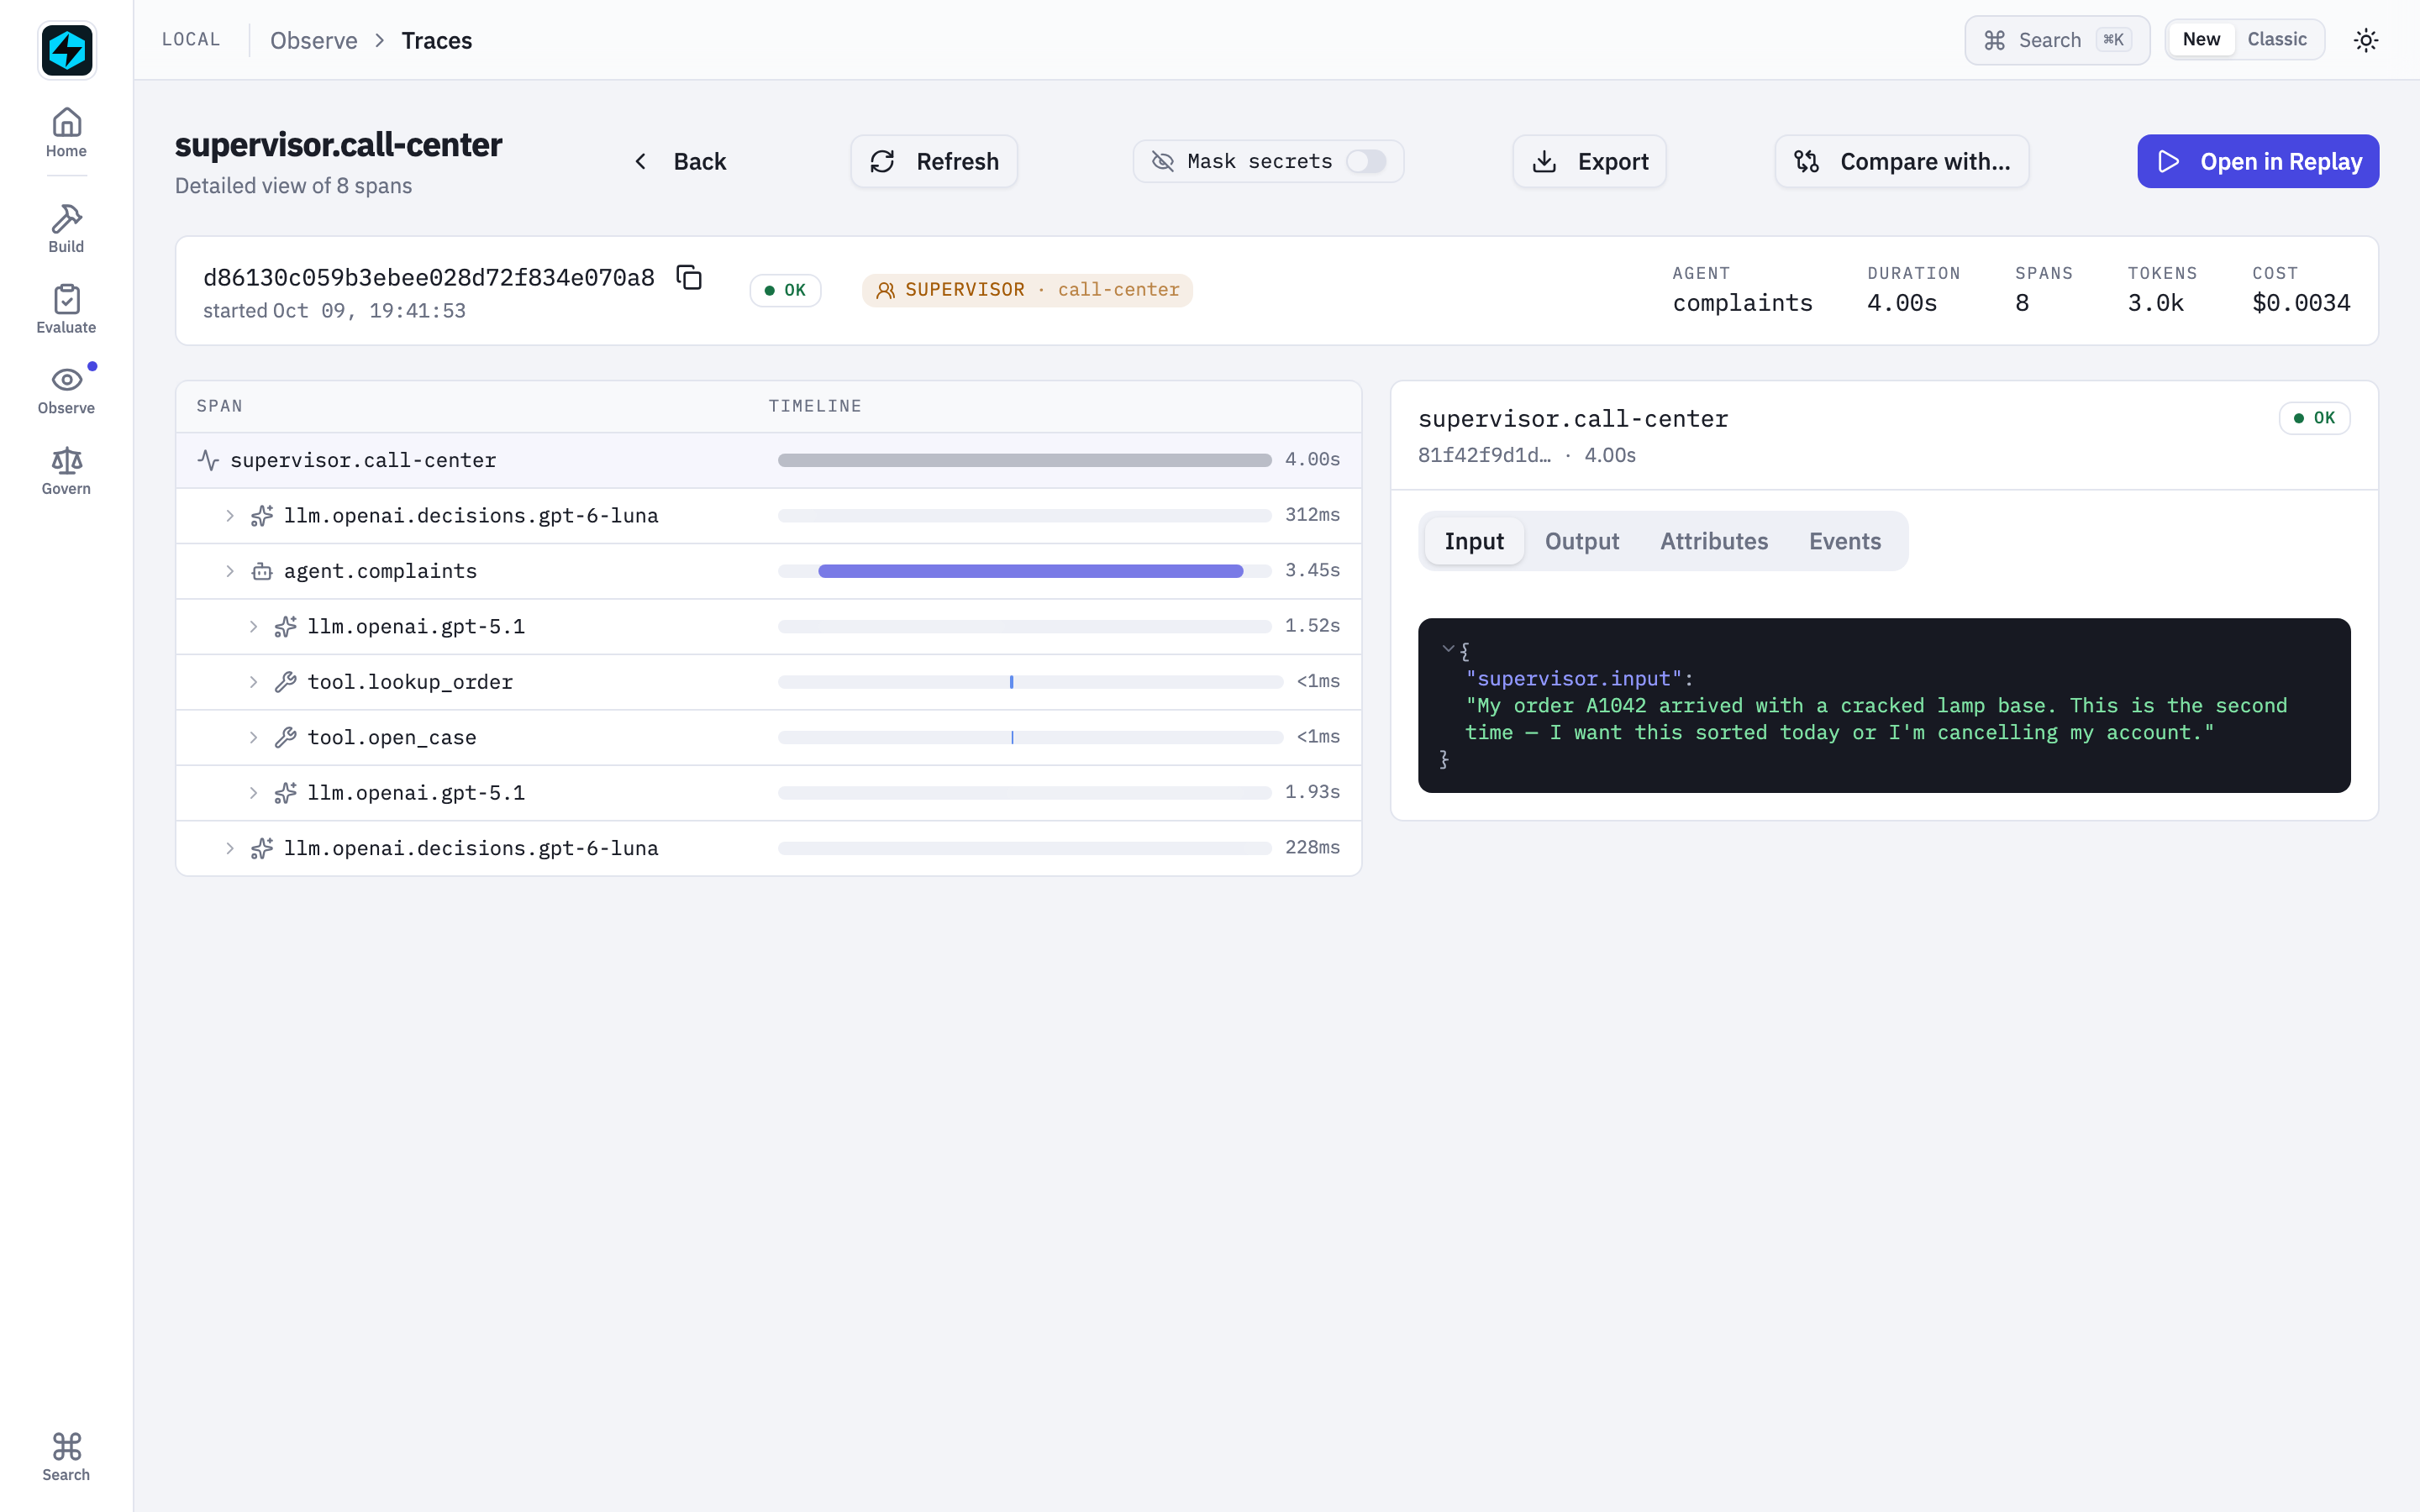2420x1512 pixels.
Task: Switch to the Classic interface mode
Action: [2277, 39]
